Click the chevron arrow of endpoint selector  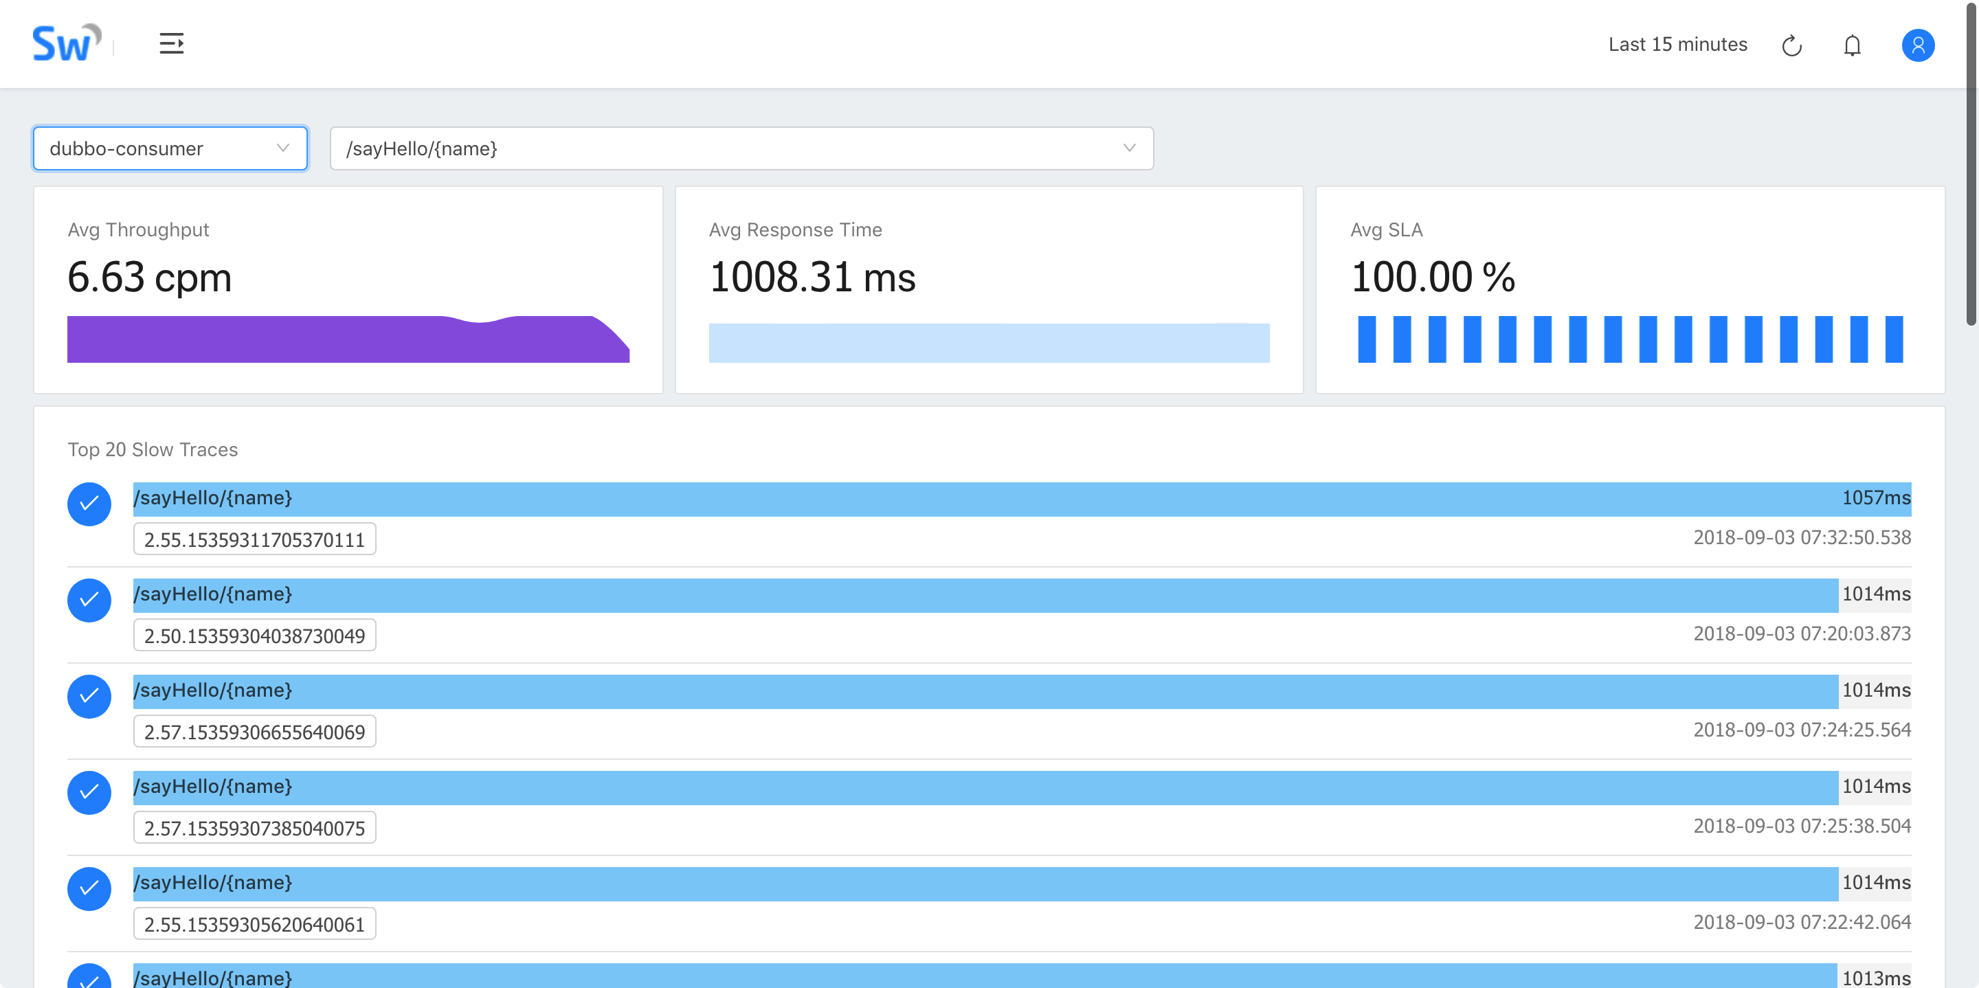[1128, 148]
